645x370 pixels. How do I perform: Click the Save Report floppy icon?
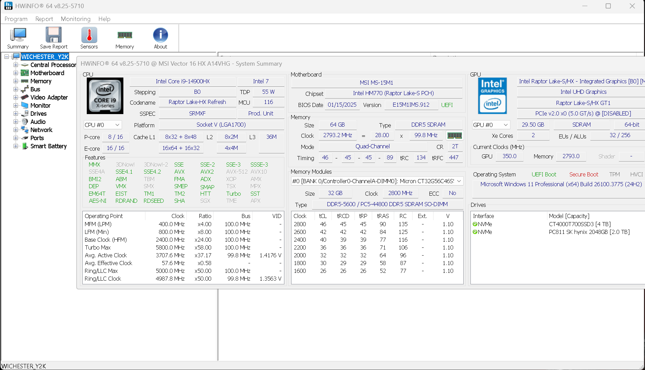54,35
